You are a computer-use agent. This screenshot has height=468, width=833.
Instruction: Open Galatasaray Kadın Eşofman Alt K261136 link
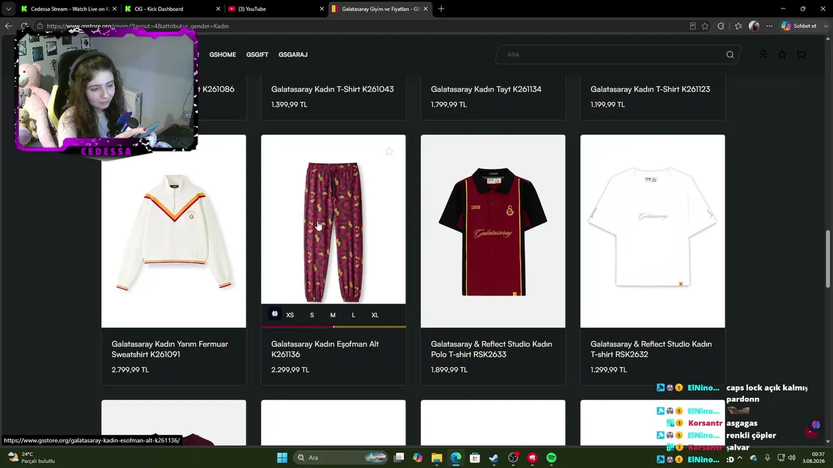pos(325,349)
